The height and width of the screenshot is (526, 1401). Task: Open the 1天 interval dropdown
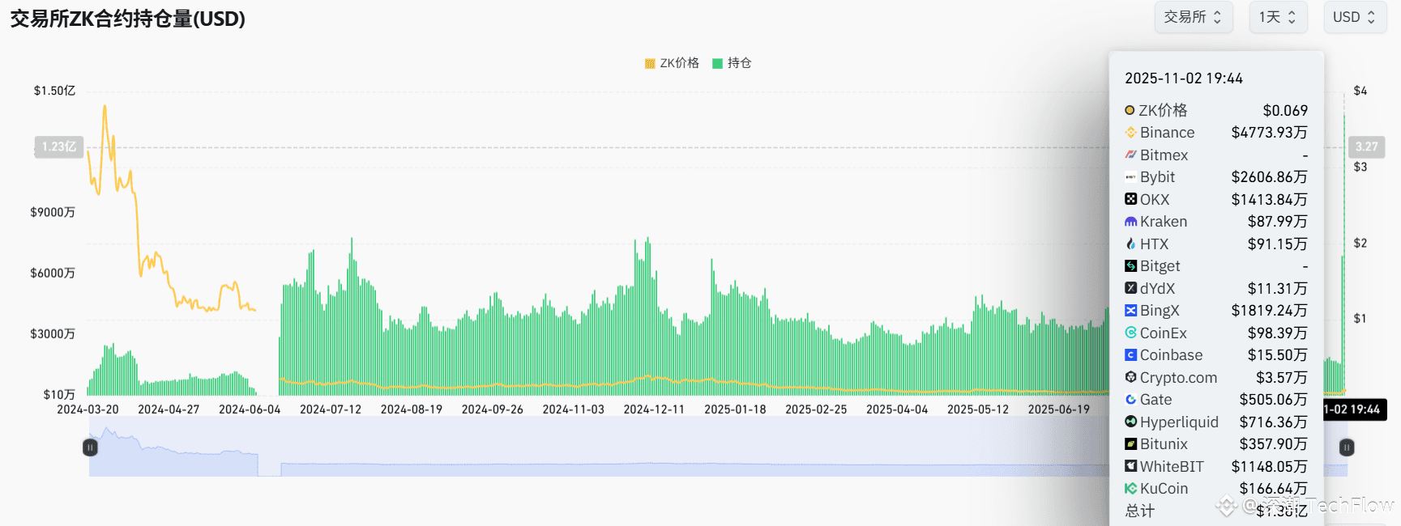coord(1278,17)
